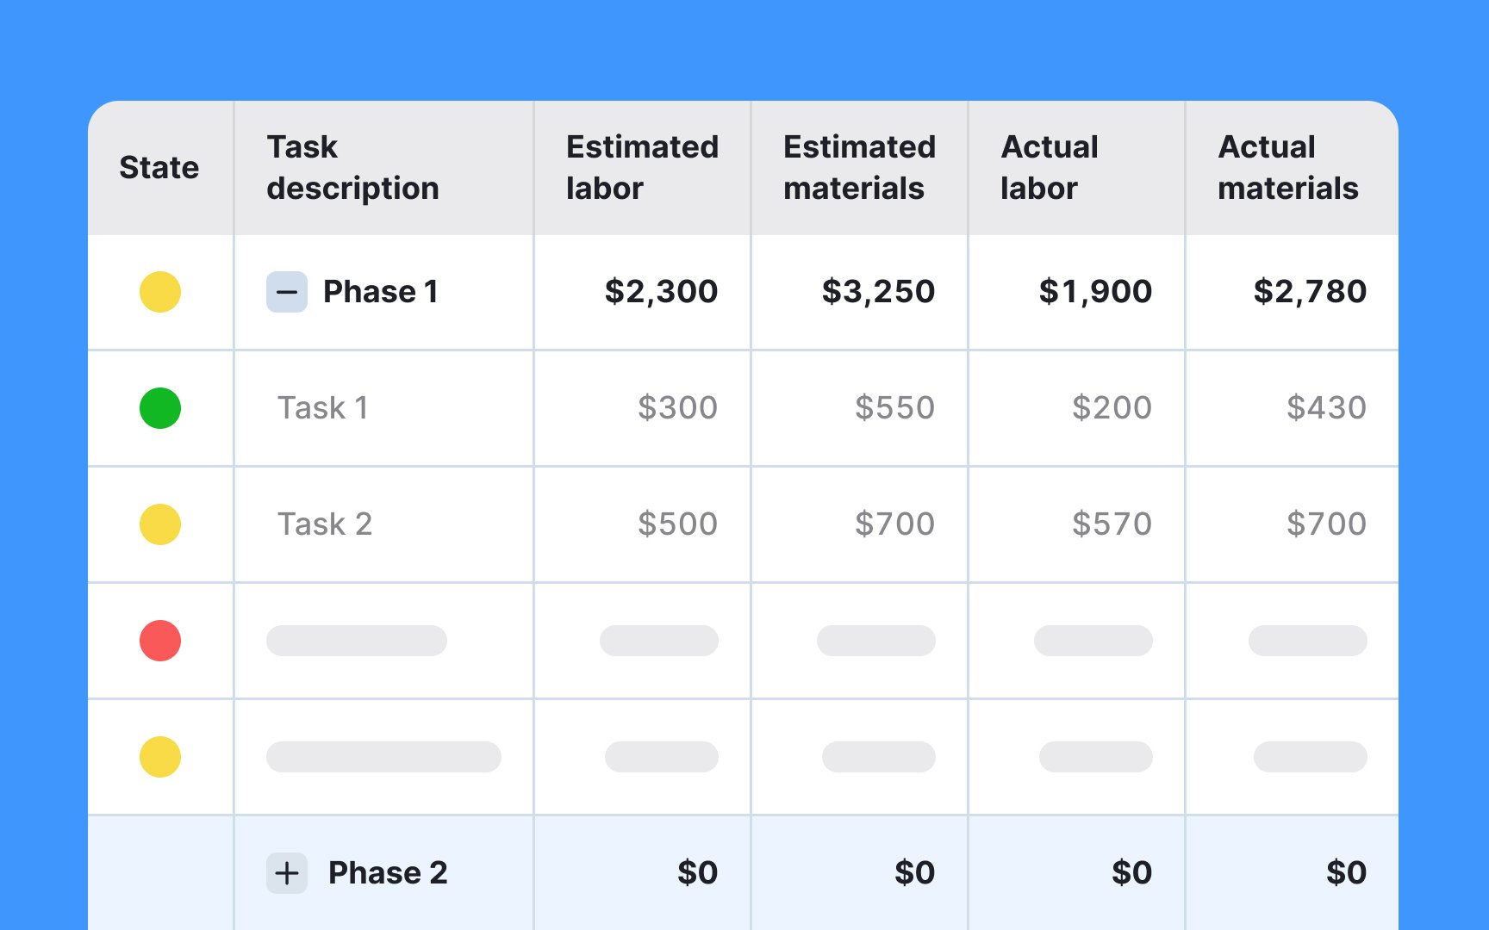1489x930 pixels.
Task: Select the Phase 2 label
Action: click(x=388, y=873)
